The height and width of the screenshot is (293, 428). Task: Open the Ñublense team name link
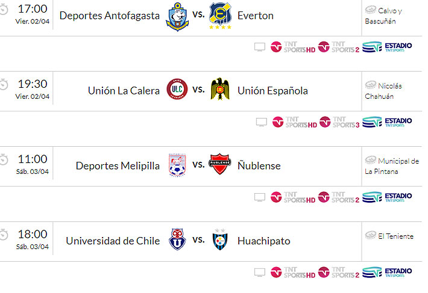pyautogui.click(x=259, y=165)
